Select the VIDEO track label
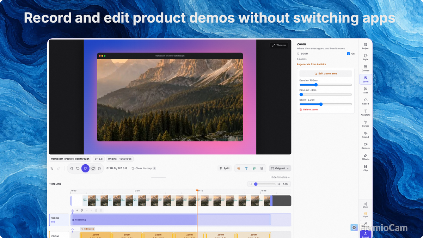Image resolution: width=423 pixels, height=238 pixels. pyautogui.click(x=59, y=220)
